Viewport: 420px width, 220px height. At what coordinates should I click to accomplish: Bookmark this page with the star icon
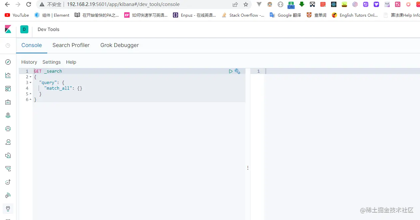click(246, 4)
